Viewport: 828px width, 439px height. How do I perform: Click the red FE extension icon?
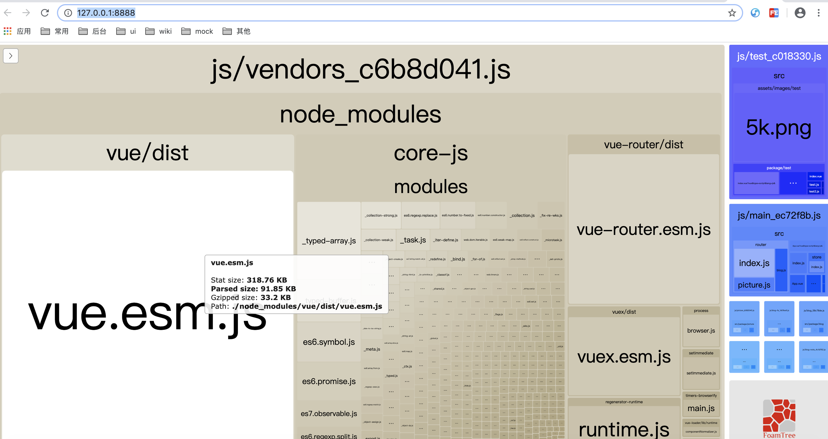(x=774, y=13)
